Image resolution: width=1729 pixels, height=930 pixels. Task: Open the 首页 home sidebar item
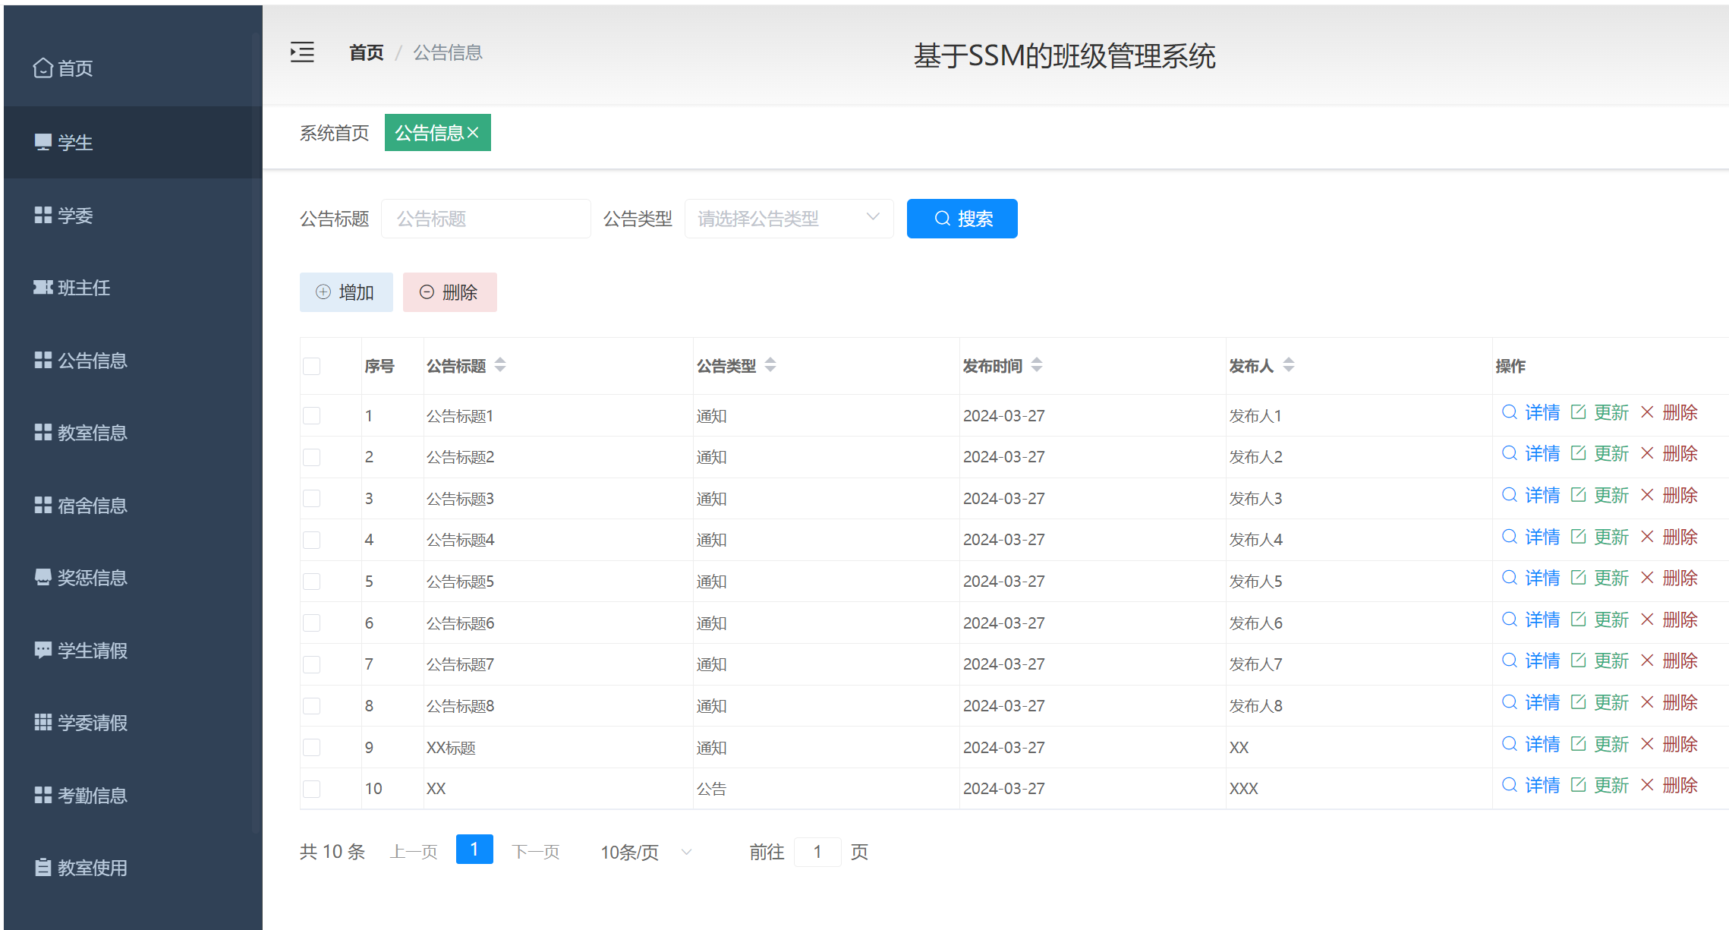tap(75, 68)
